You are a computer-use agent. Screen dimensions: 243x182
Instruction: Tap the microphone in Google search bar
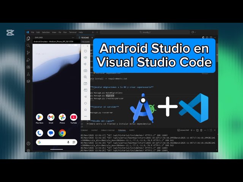tap(68, 142)
